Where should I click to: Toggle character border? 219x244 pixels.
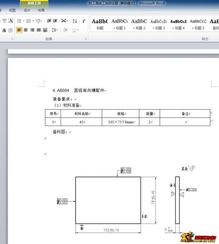pyautogui.click(x=11, y=21)
